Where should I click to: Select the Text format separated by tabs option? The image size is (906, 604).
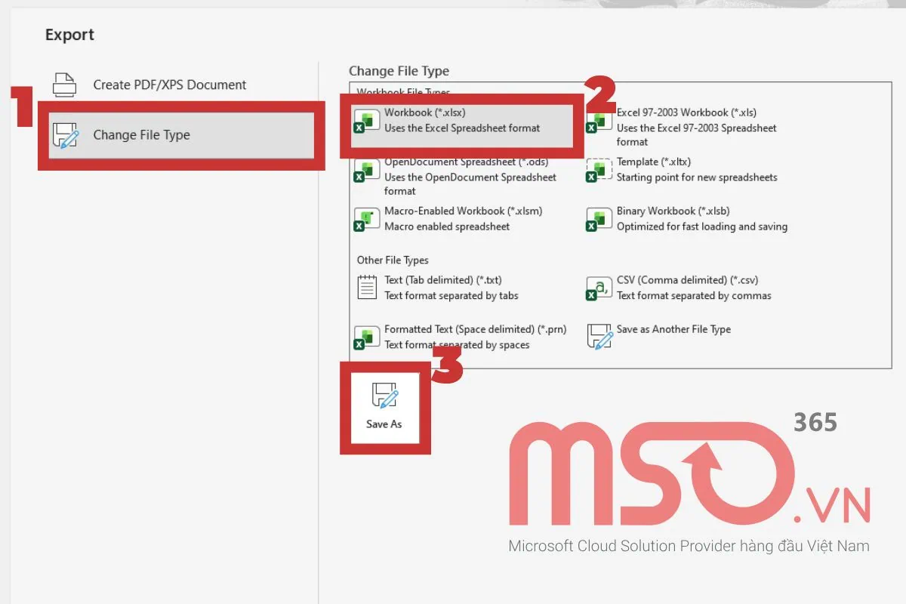[x=451, y=296]
